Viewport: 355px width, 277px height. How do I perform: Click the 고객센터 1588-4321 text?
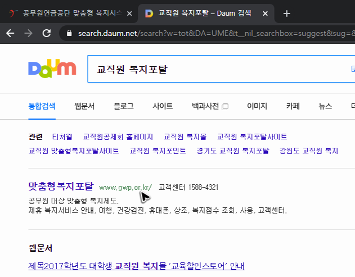188,188
